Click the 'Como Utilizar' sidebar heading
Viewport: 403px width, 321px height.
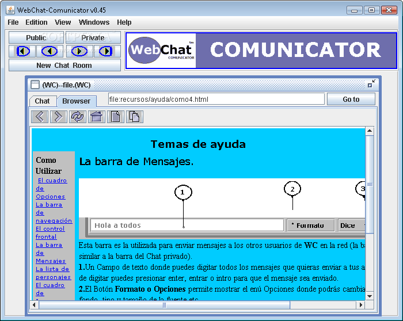48,165
